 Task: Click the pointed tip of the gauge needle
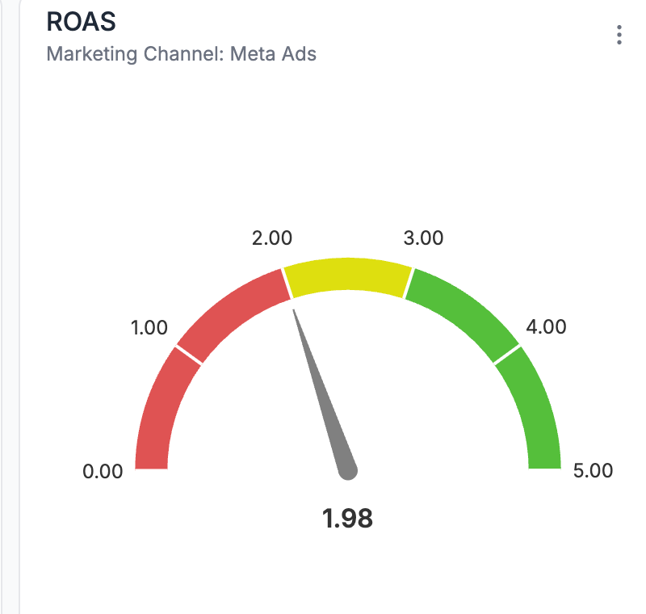point(295,303)
